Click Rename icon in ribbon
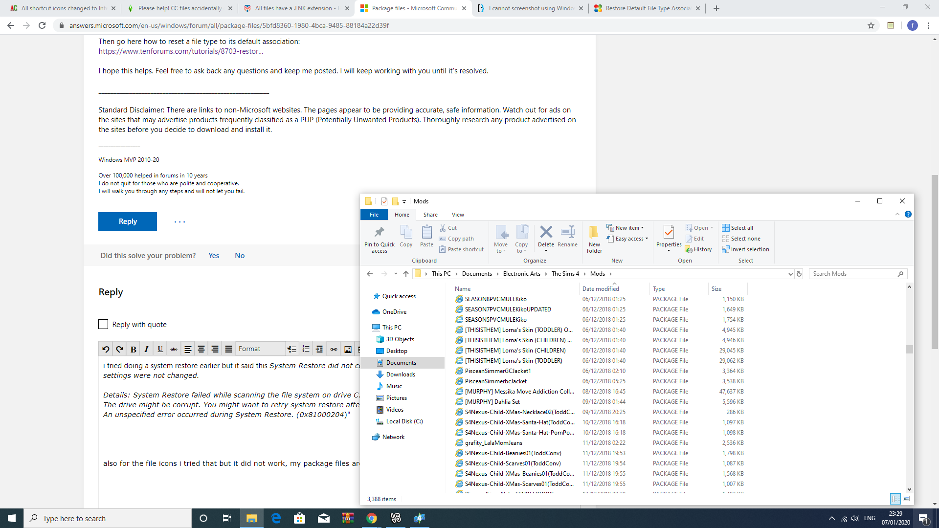The height and width of the screenshot is (528, 939). click(x=567, y=237)
